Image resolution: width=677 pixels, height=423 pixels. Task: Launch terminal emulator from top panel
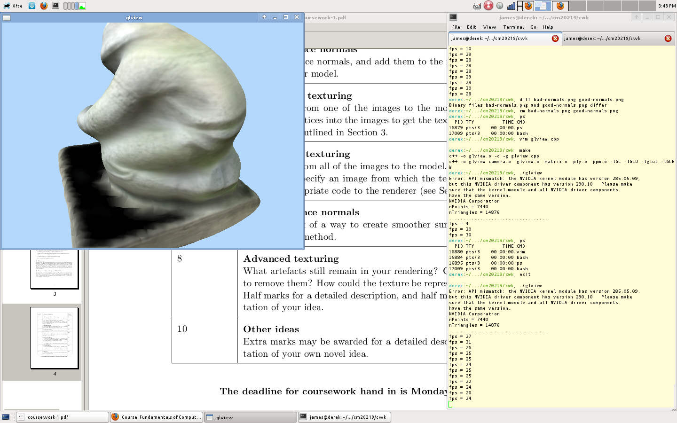[55, 6]
